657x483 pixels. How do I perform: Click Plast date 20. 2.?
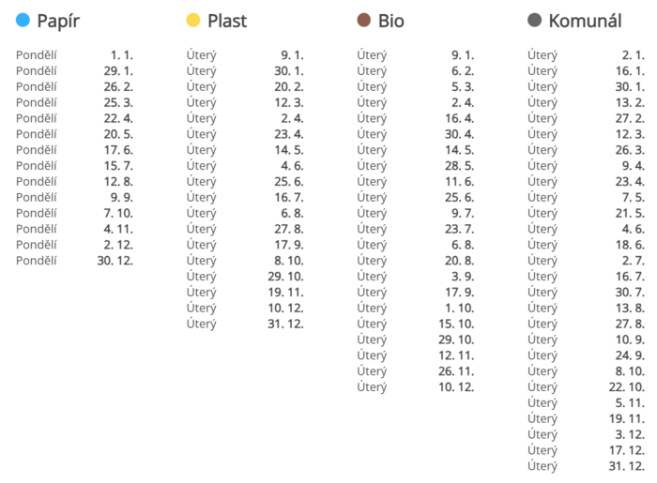289,87
